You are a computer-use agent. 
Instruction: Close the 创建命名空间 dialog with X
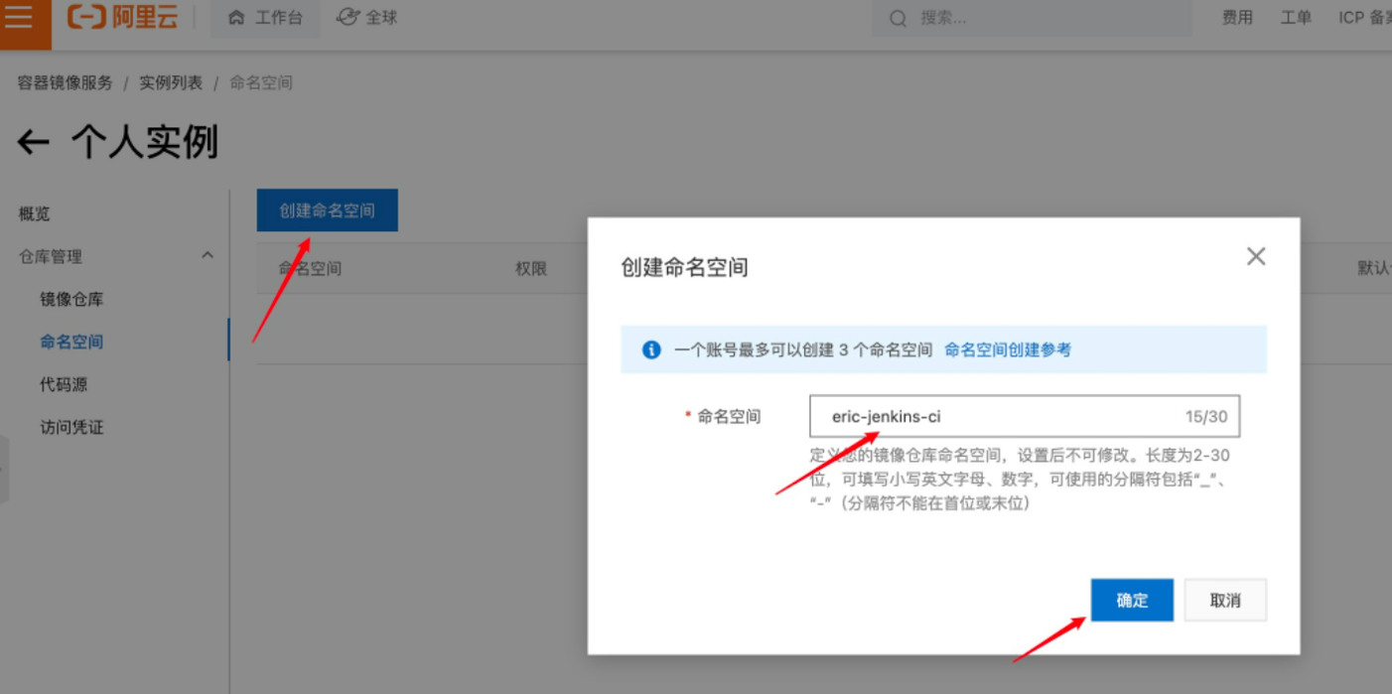(x=1255, y=256)
